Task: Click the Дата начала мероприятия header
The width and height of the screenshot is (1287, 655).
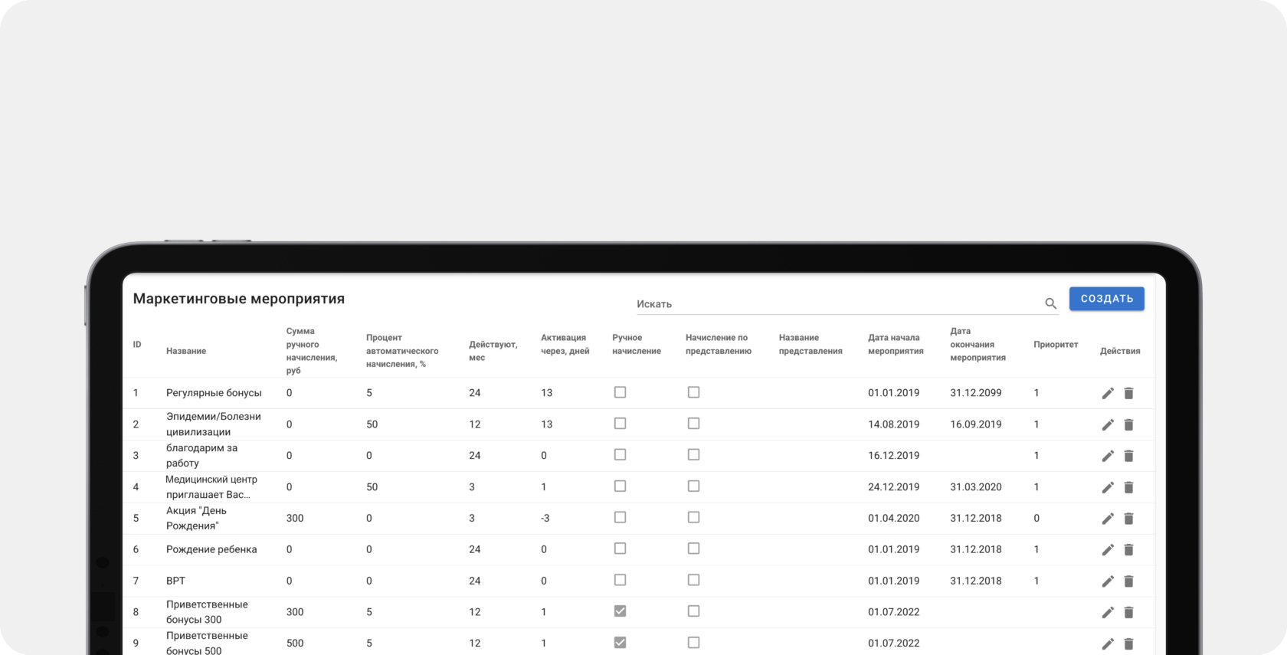Action: point(896,344)
